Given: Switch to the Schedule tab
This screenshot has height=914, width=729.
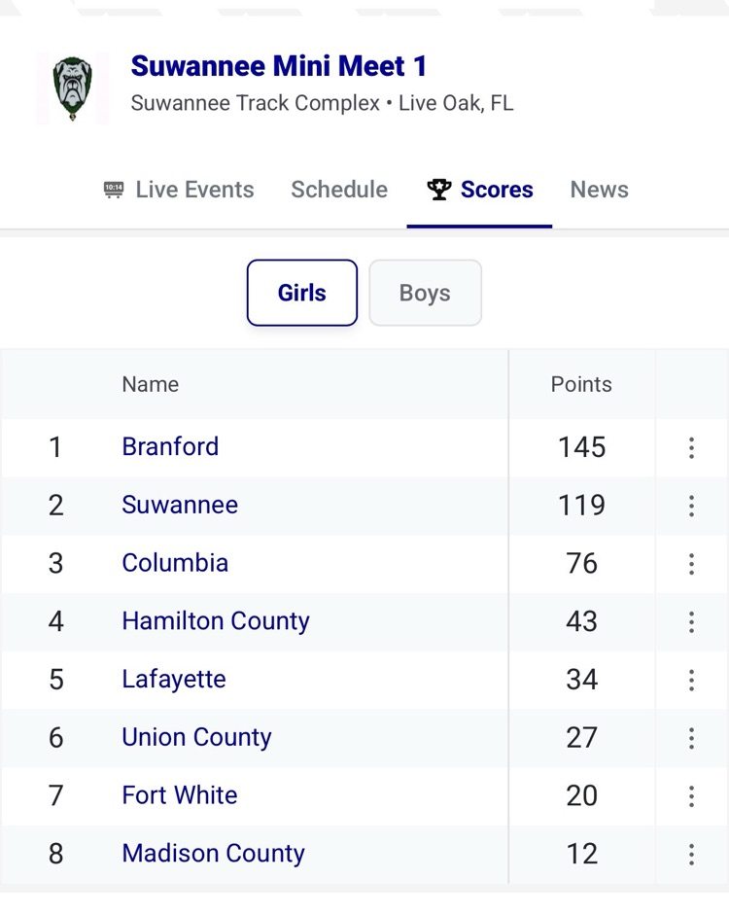Looking at the screenshot, I should pos(339,190).
